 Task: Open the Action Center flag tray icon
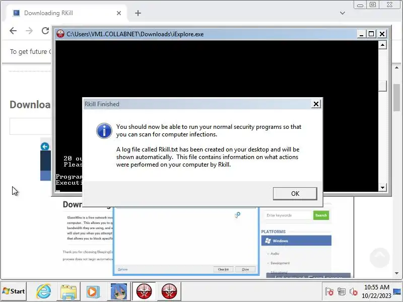point(329,291)
